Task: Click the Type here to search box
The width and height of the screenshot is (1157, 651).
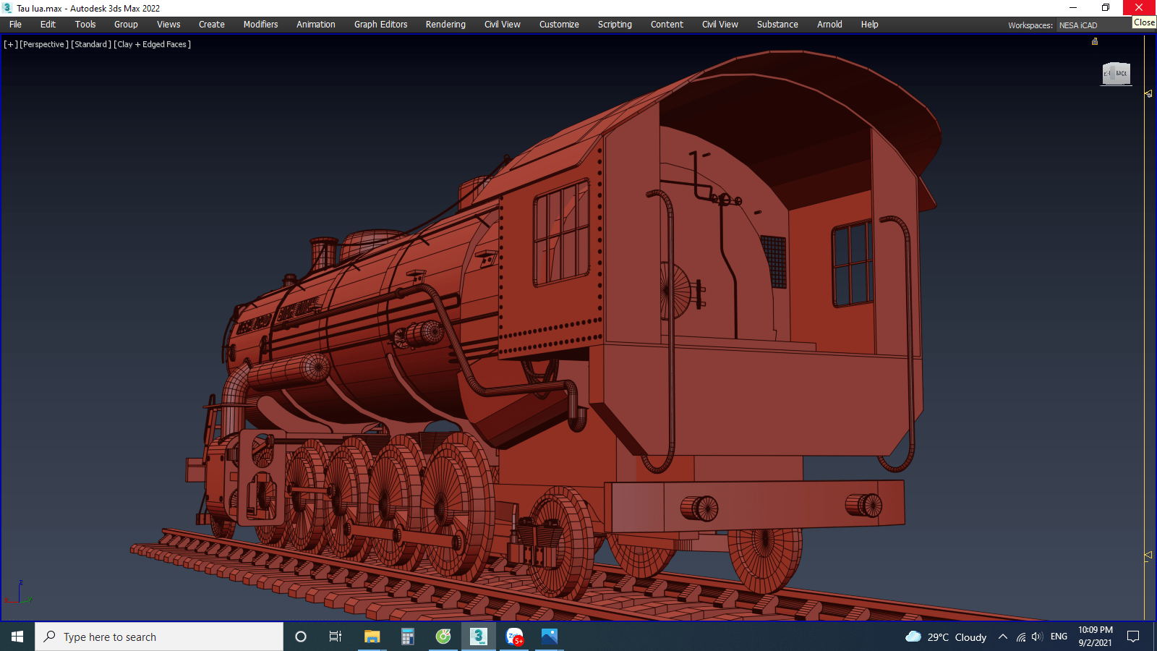Action: coord(159,637)
